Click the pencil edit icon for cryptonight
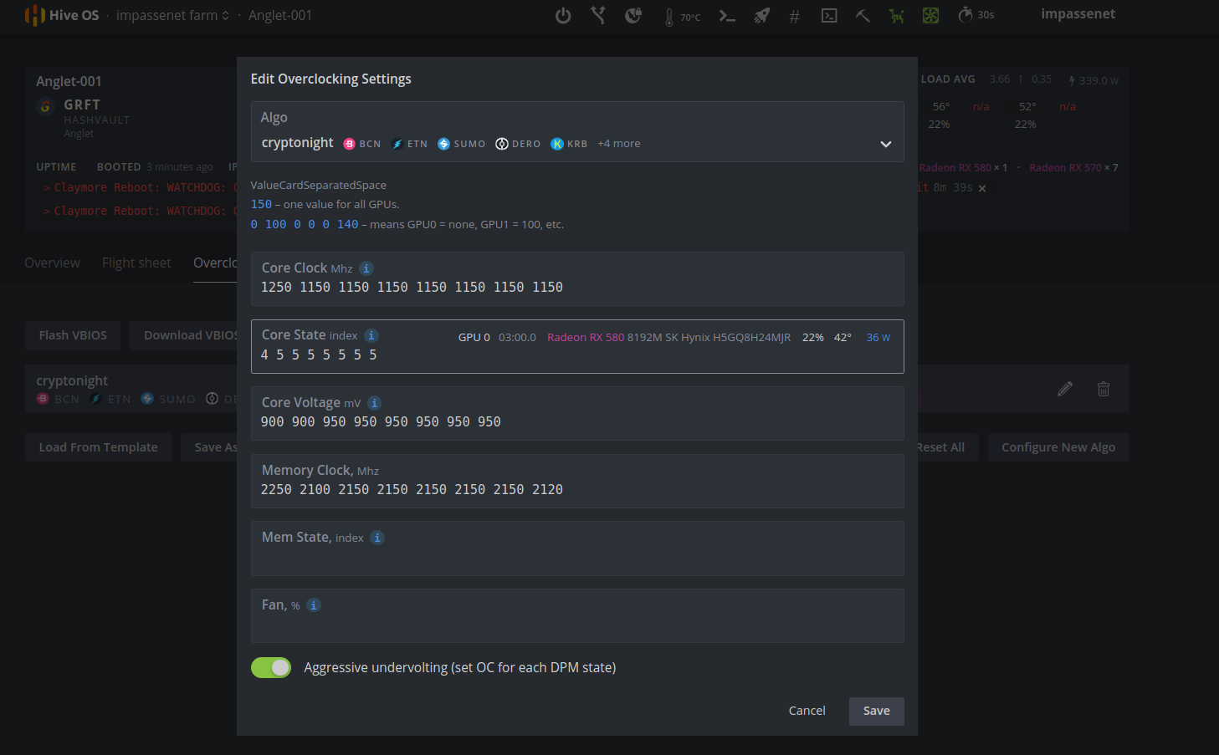1219x755 pixels. tap(1065, 389)
